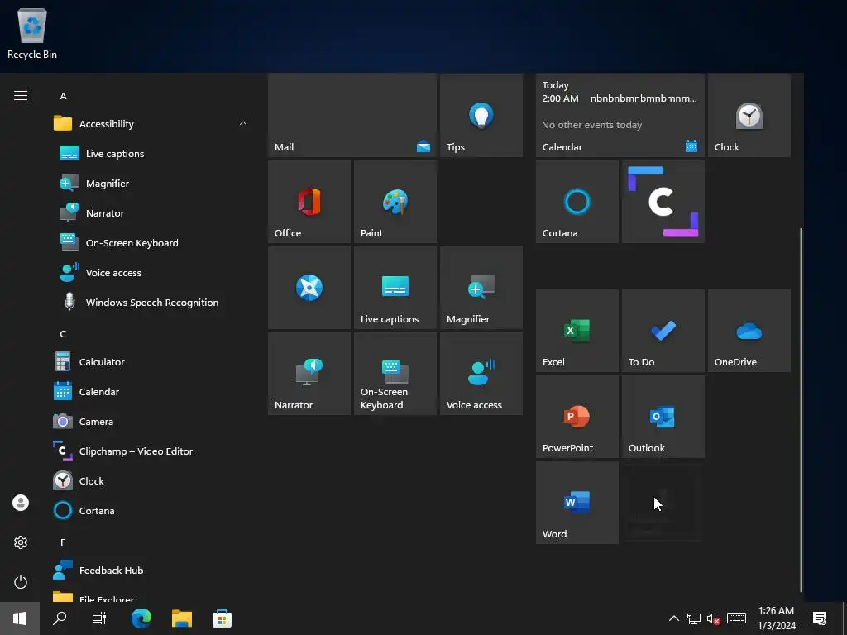This screenshot has width=847, height=635.
Task: Click the network status tray icon
Action: pyautogui.click(x=694, y=618)
